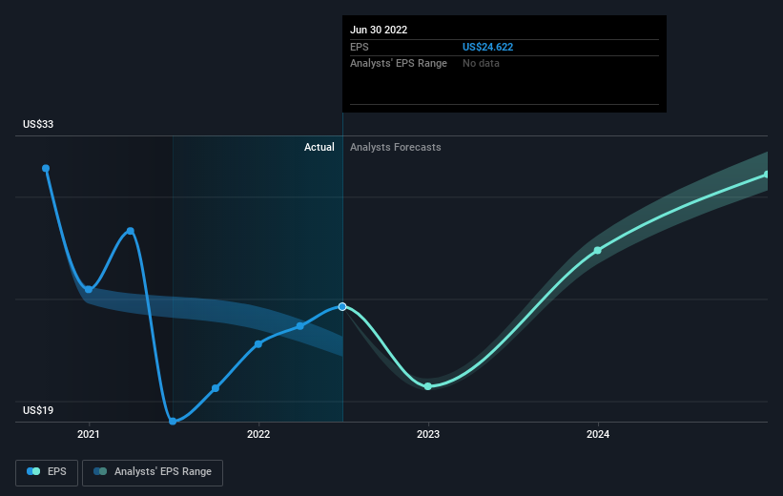Select the EPS point in late 2021
This screenshot has height=496, width=783.
[216, 388]
